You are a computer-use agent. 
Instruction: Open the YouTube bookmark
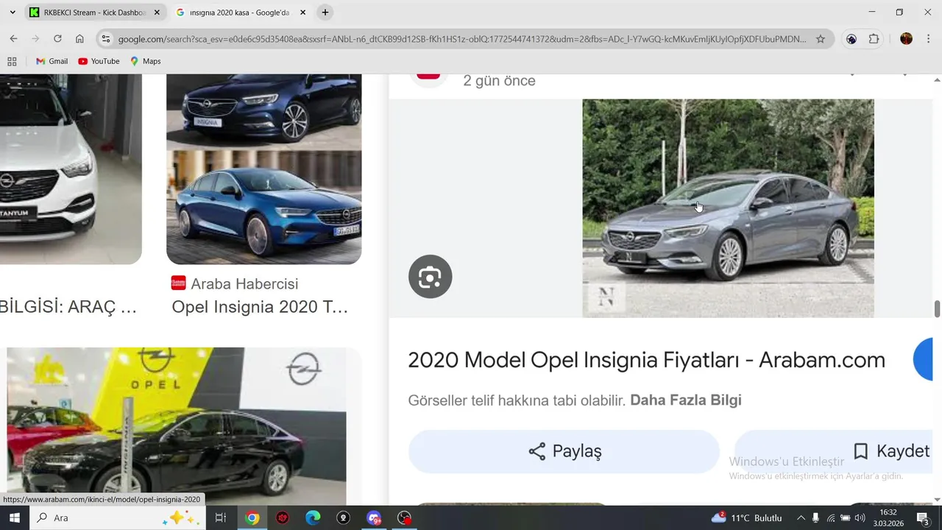99,61
